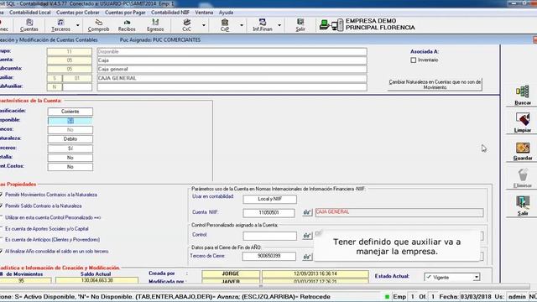Open the Cuentas por Cobrar menu
This screenshot has width=537, height=302.
tap(78, 13)
